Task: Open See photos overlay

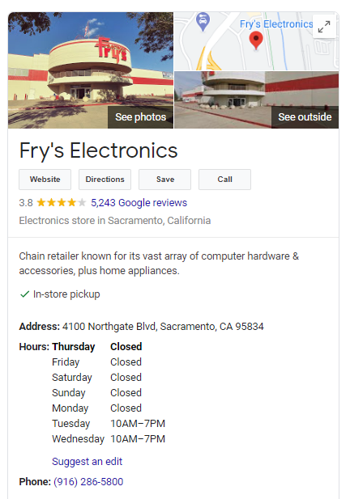Action: click(x=141, y=117)
